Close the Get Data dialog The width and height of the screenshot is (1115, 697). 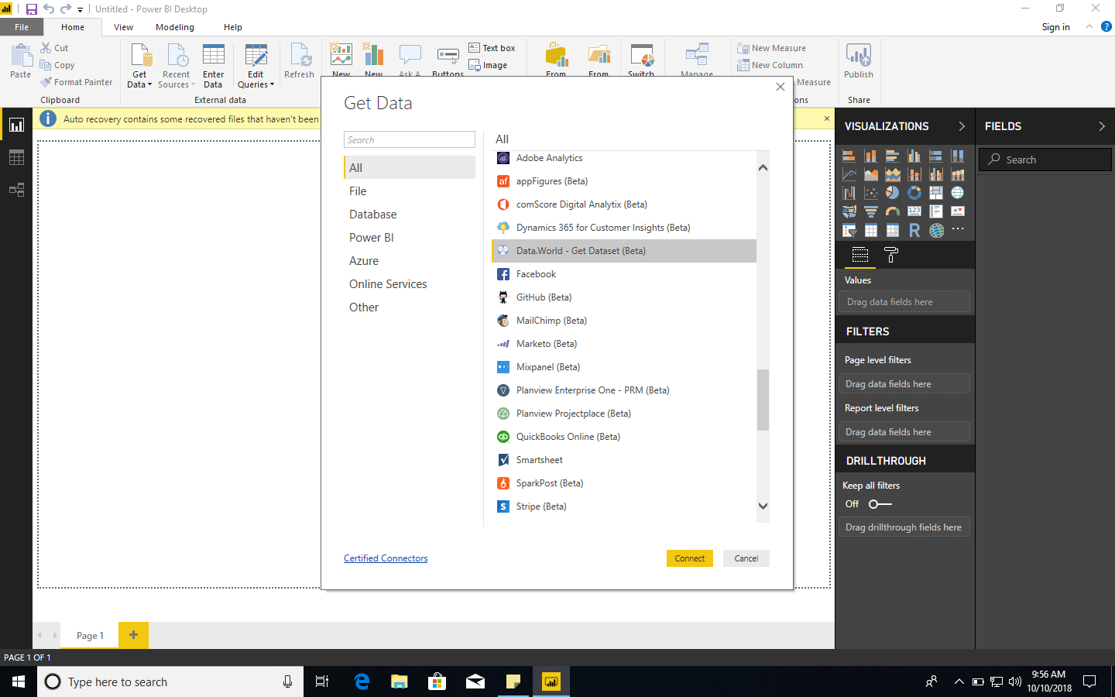click(x=780, y=87)
